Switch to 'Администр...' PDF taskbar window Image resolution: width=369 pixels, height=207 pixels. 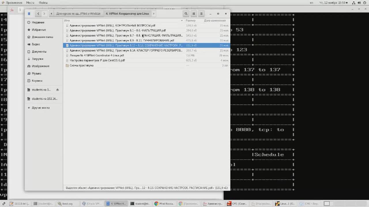(213, 204)
